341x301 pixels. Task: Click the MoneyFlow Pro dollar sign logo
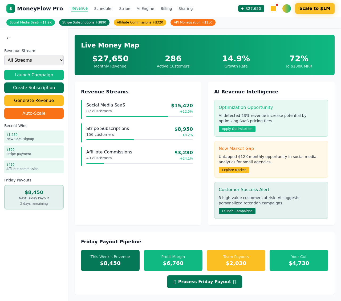(10, 8)
